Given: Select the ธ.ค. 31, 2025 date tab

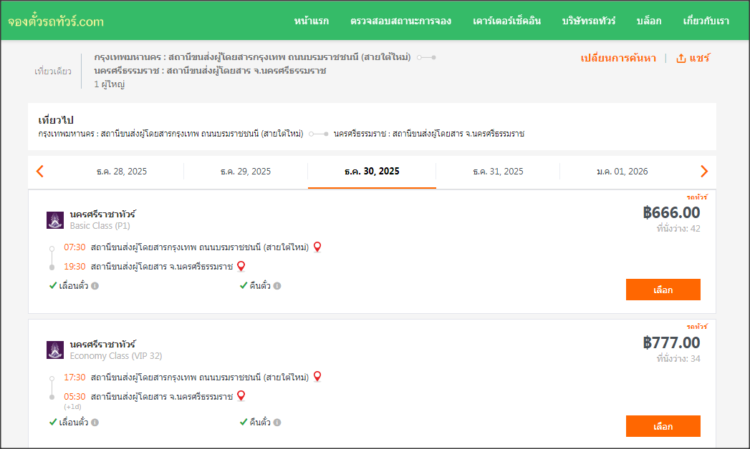Looking at the screenshot, I should coord(498,172).
